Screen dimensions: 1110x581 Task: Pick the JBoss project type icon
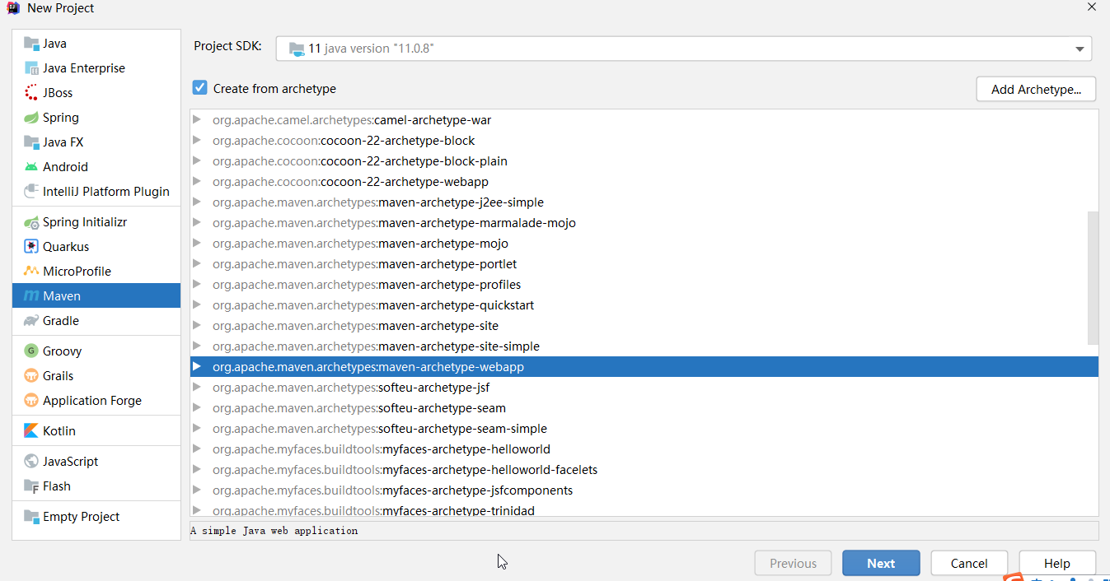click(x=31, y=93)
